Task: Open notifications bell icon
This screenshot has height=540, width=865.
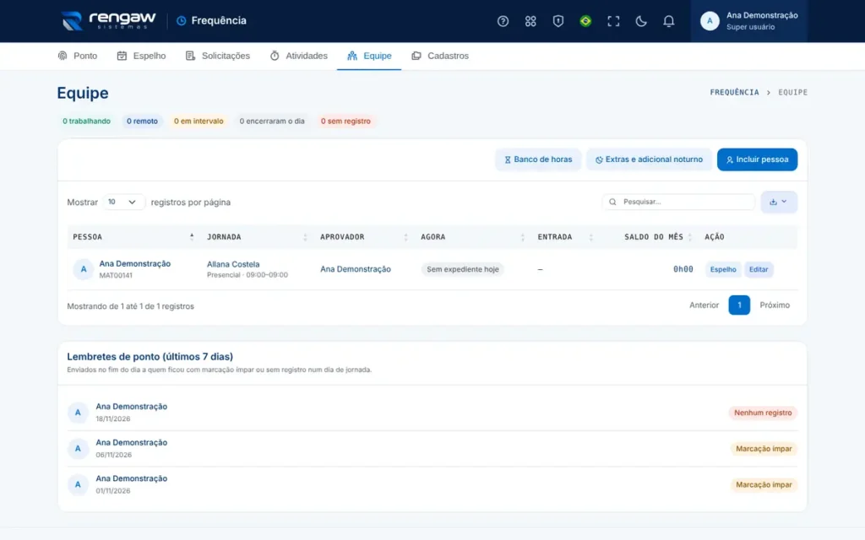Action: tap(668, 21)
